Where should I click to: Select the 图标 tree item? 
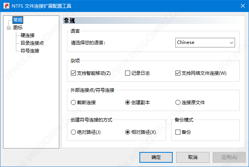coord(18,28)
